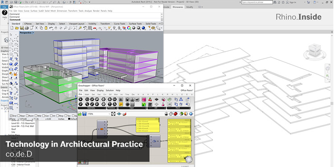Click the Paste clipboard icon in Rhino toolbar
Viewport: 334px width, 167px height.
pyautogui.click(x=46, y=28)
